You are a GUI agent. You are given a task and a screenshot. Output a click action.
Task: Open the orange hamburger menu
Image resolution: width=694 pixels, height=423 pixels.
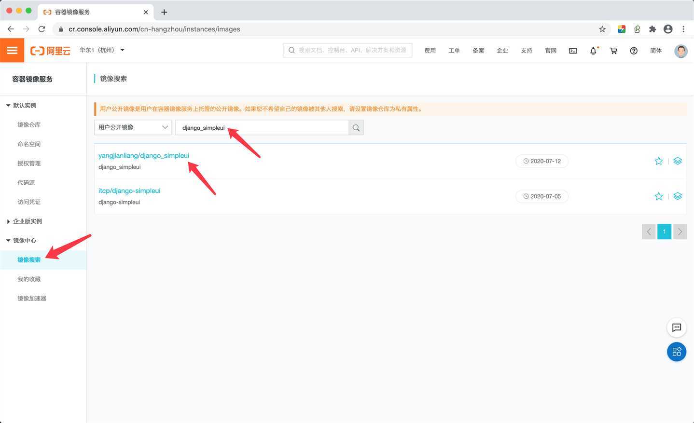click(x=12, y=50)
